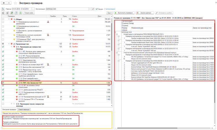Click the user icon on row 1.1 Непроведенные документы
Screen dimensions: 217x130
pos(48,22)
